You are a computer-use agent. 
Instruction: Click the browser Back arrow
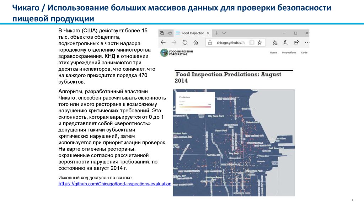pyautogui.click(x=163, y=43)
